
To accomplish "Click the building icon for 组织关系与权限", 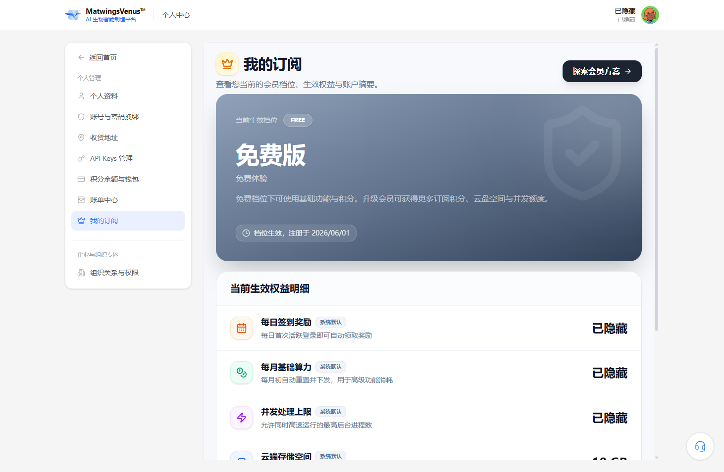I will click(81, 273).
